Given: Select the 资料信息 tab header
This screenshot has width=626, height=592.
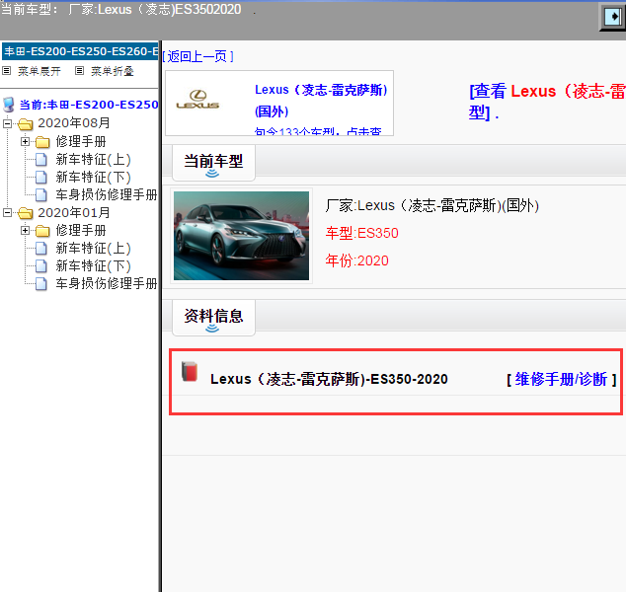Looking at the screenshot, I should coord(213,318).
